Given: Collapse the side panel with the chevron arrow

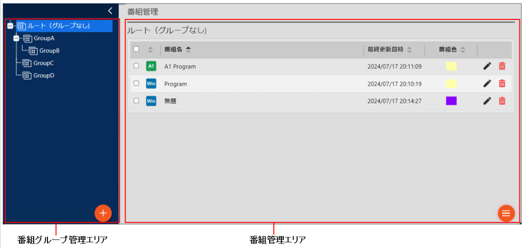Looking at the screenshot, I should (x=110, y=11).
